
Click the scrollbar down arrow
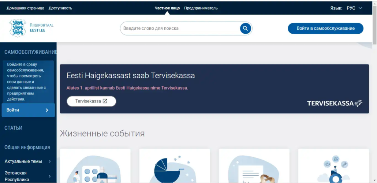[x=374, y=180]
